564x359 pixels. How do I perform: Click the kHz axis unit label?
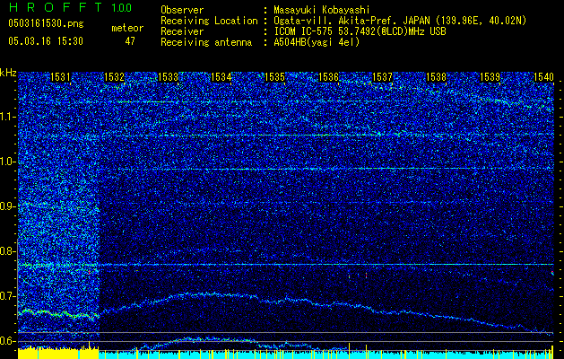[8, 73]
